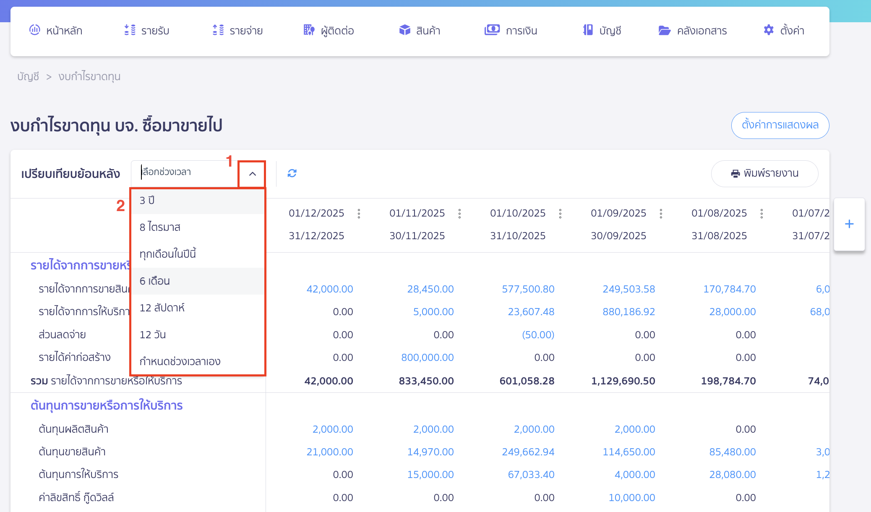Select กำหนดช่วงเวลาเอง from the dropdown
This screenshot has width=871, height=512.
pyautogui.click(x=180, y=361)
